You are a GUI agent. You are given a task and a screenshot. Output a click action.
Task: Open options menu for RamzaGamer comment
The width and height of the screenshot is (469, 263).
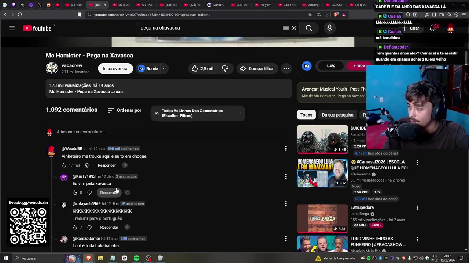click(286, 239)
